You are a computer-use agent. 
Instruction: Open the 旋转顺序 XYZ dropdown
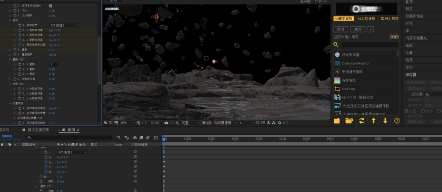[65, 25]
